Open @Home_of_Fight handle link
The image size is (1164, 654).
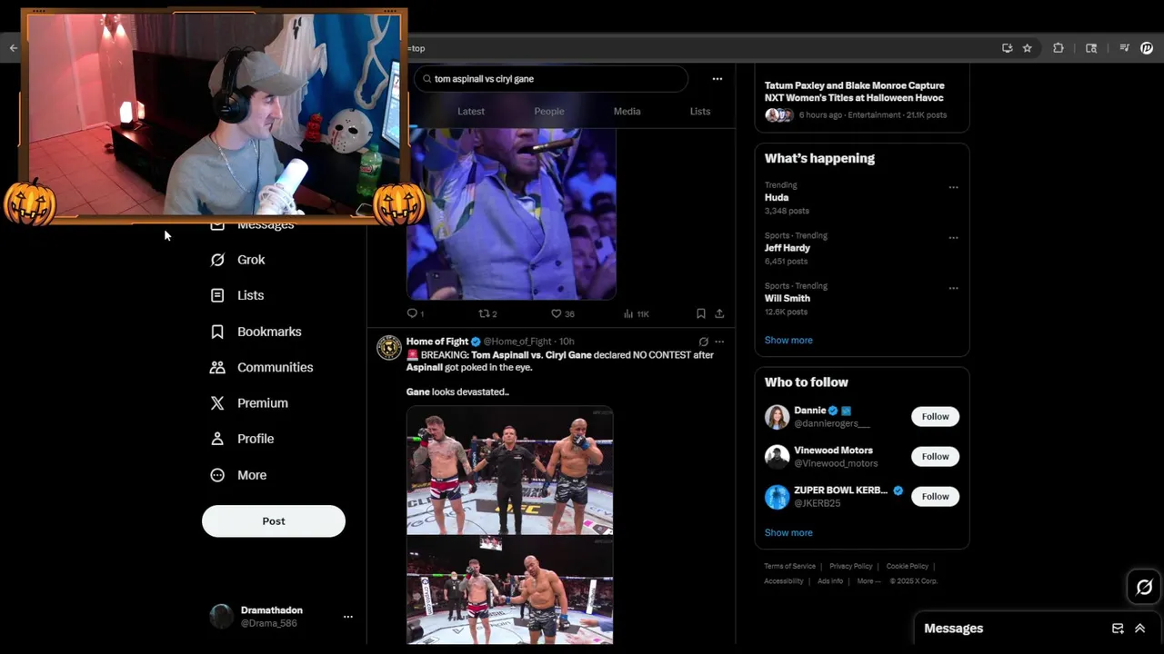pyautogui.click(x=517, y=342)
